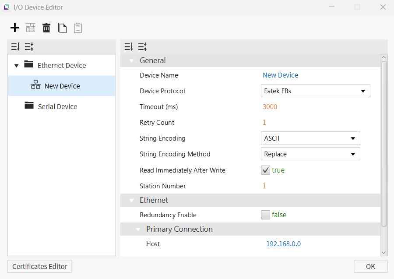
Task: Click the Add (plus) toolbar icon
Action: 15,28
